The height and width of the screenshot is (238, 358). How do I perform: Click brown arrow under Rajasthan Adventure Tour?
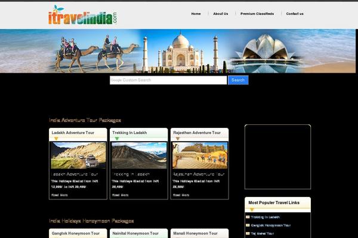point(178,139)
